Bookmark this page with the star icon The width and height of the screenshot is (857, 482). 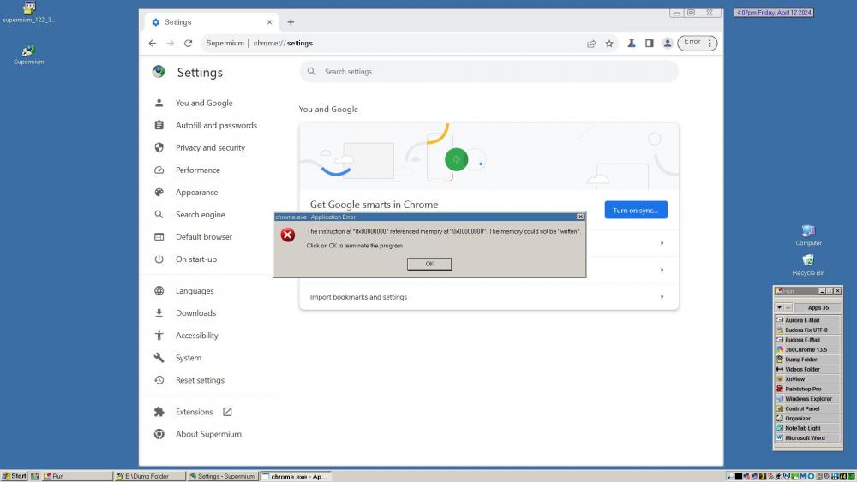coord(609,43)
